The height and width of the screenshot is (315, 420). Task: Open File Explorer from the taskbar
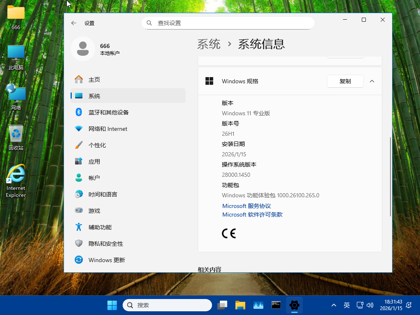click(x=240, y=305)
